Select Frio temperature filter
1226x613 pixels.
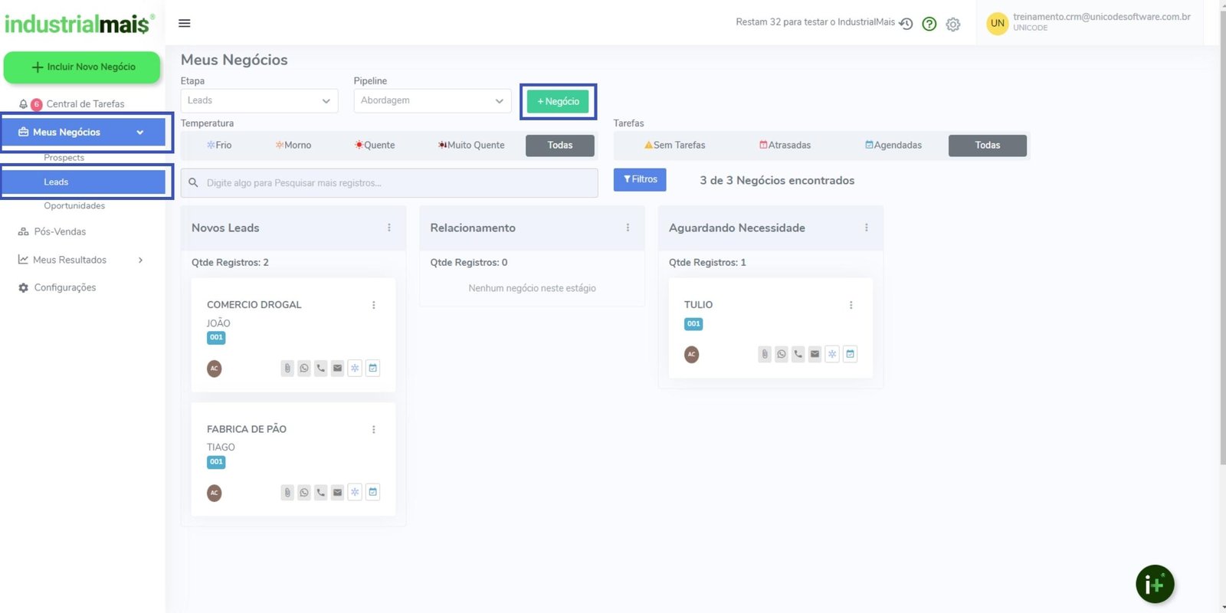point(219,146)
